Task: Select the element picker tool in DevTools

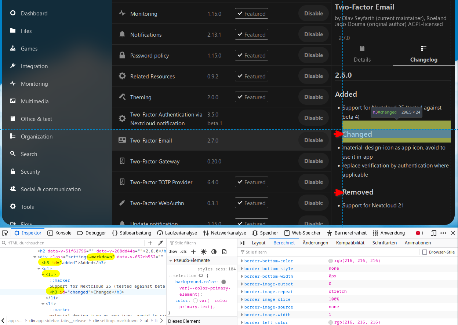Action: (x=5, y=233)
